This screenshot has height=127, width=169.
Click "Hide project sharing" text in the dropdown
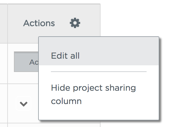click(93, 88)
